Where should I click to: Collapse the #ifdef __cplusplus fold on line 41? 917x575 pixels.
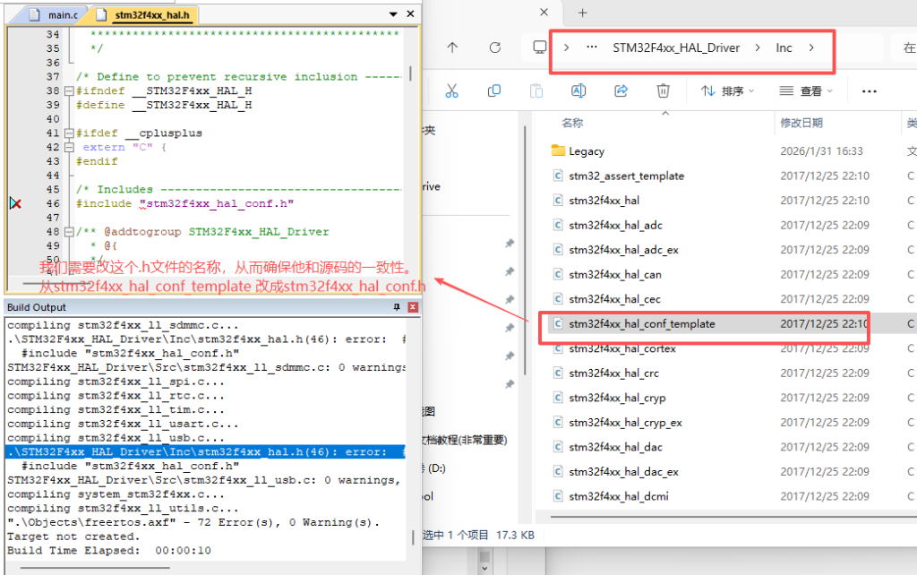point(70,133)
